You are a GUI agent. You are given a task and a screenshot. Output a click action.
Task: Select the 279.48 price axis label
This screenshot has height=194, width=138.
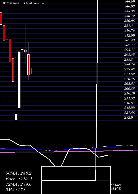[x=129, y=69]
